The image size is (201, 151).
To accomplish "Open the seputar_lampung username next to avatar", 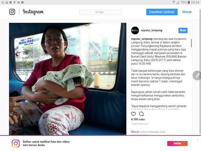I will click(151, 30).
